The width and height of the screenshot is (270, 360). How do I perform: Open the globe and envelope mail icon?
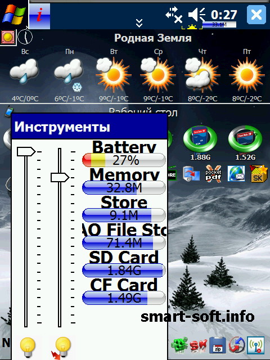236,174
